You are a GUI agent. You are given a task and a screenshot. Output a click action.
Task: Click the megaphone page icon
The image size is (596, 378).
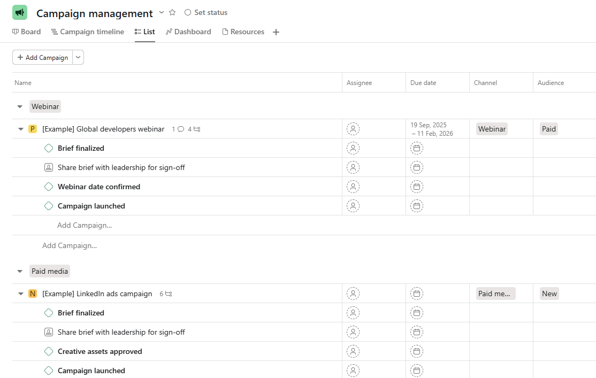tap(19, 12)
